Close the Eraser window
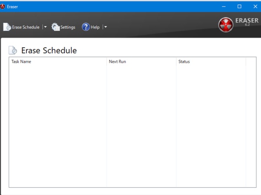Viewport: 261px width, 195px height. click(x=255, y=6)
